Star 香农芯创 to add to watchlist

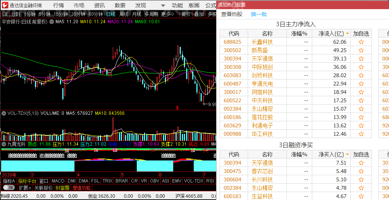(361, 171)
